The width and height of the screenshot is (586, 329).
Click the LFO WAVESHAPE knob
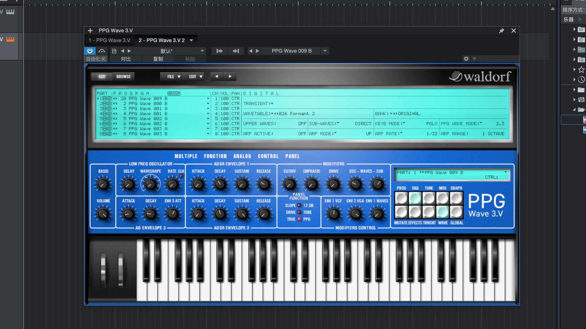pyautogui.click(x=150, y=184)
